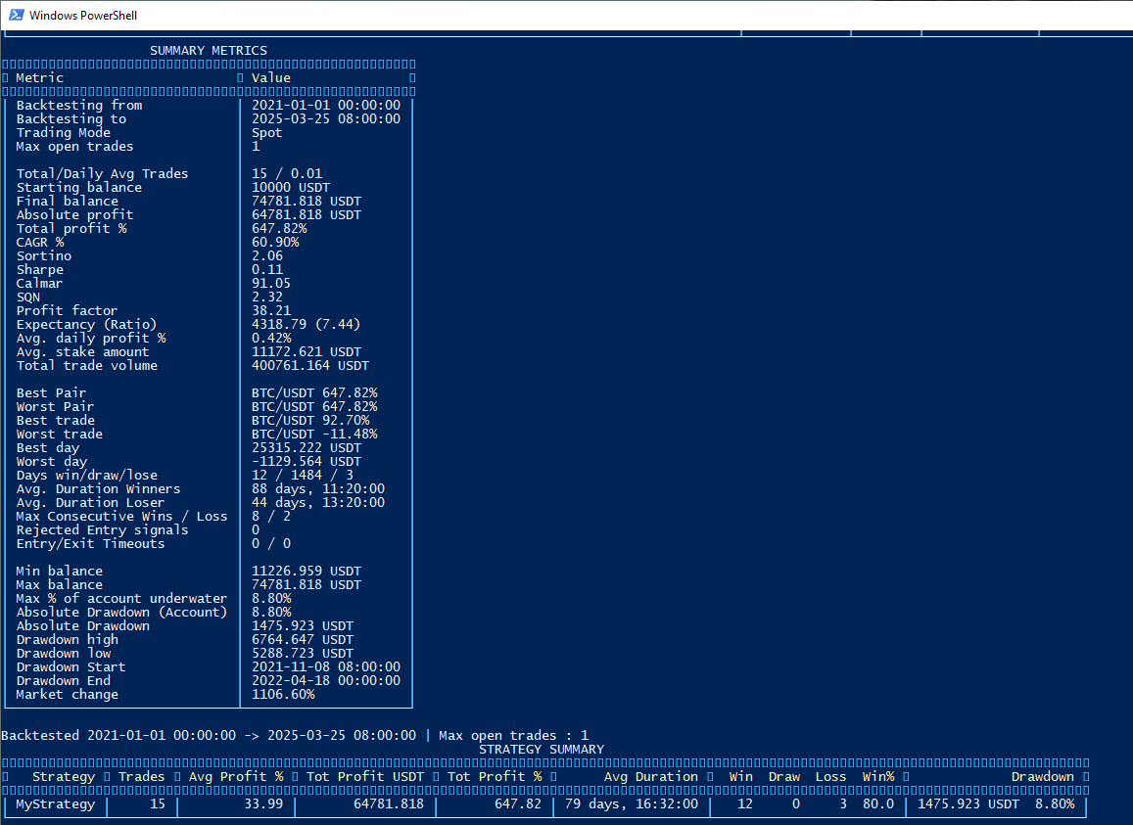Click Absolute Drawdown value 1475.923 USDT in metrics
Image resolution: width=1133 pixels, height=825 pixels.
[303, 627]
